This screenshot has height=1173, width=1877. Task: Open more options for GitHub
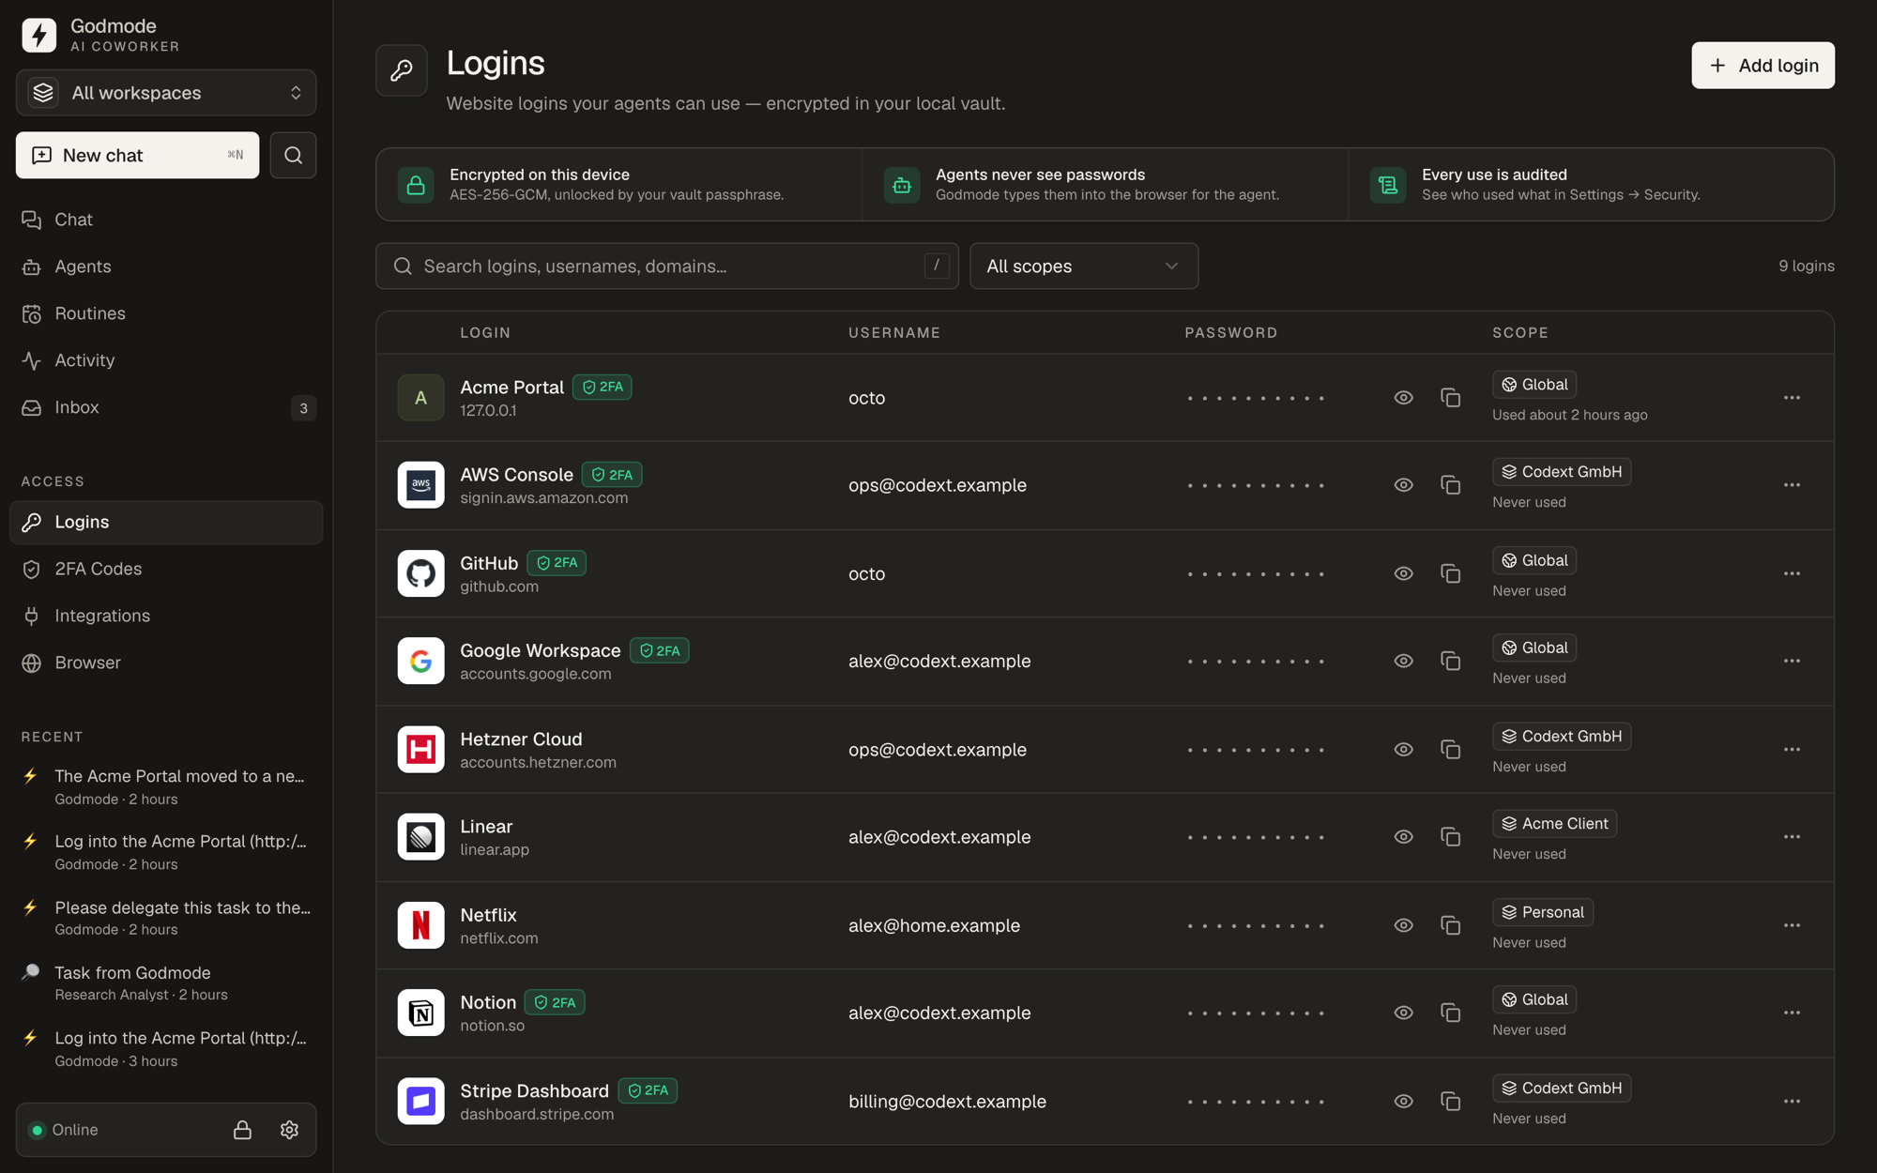click(x=1792, y=573)
